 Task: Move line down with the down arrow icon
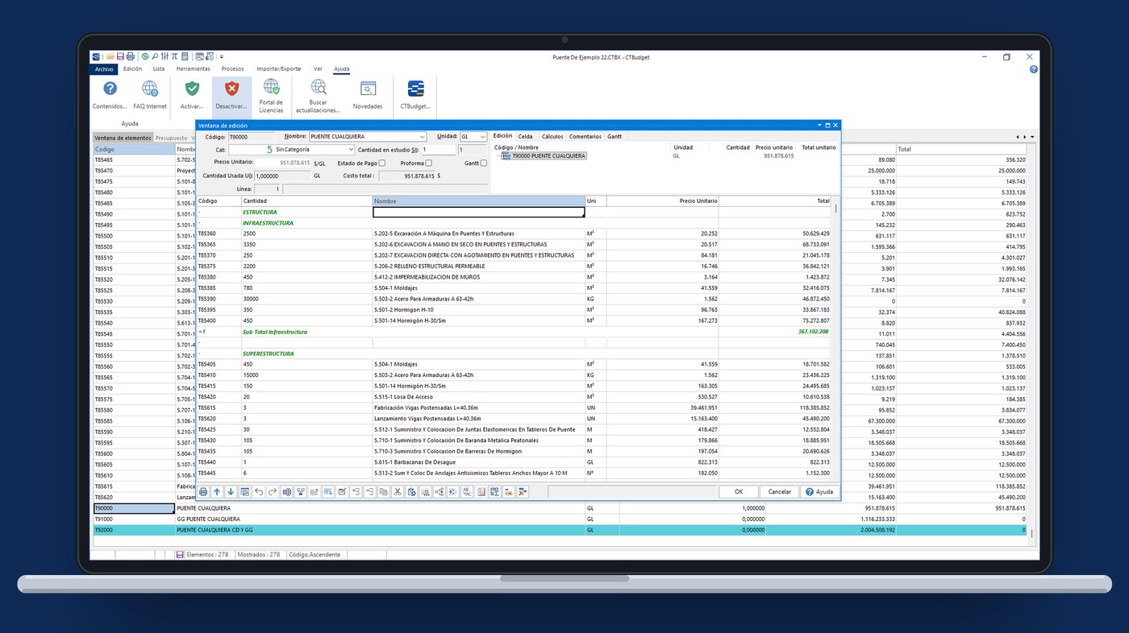pyautogui.click(x=231, y=491)
